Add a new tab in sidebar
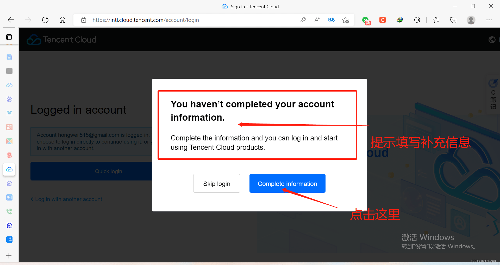This screenshot has width=500, height=265. (9, 256)
